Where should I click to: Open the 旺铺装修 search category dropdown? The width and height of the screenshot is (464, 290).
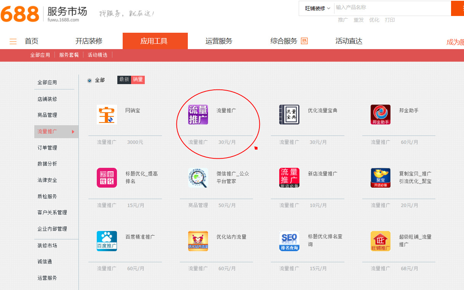point(317,8)
